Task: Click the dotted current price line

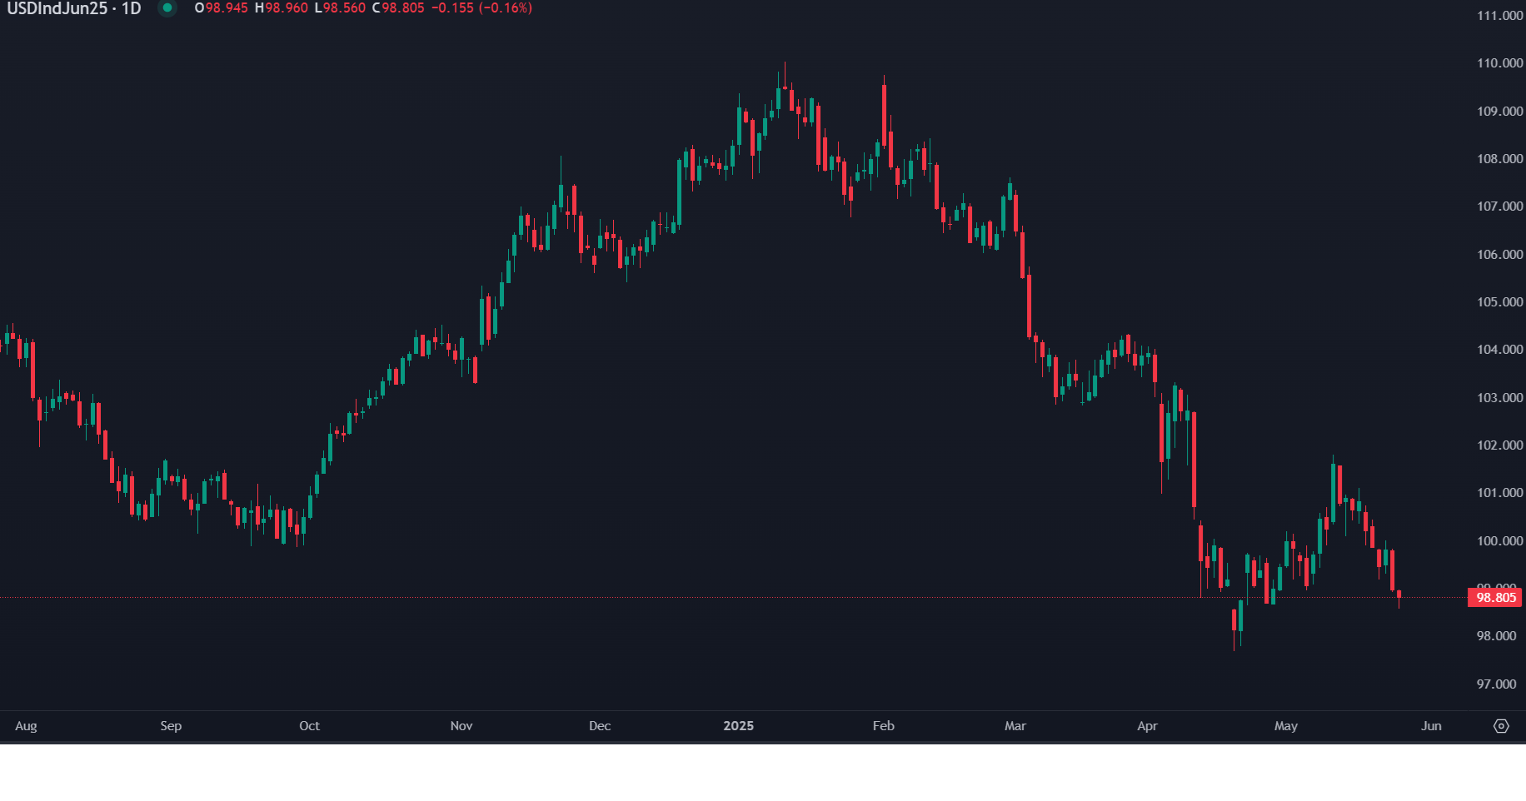Action: coord(750,596)
